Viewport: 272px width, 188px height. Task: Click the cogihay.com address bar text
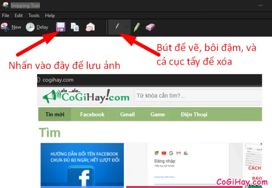[58, 80]
